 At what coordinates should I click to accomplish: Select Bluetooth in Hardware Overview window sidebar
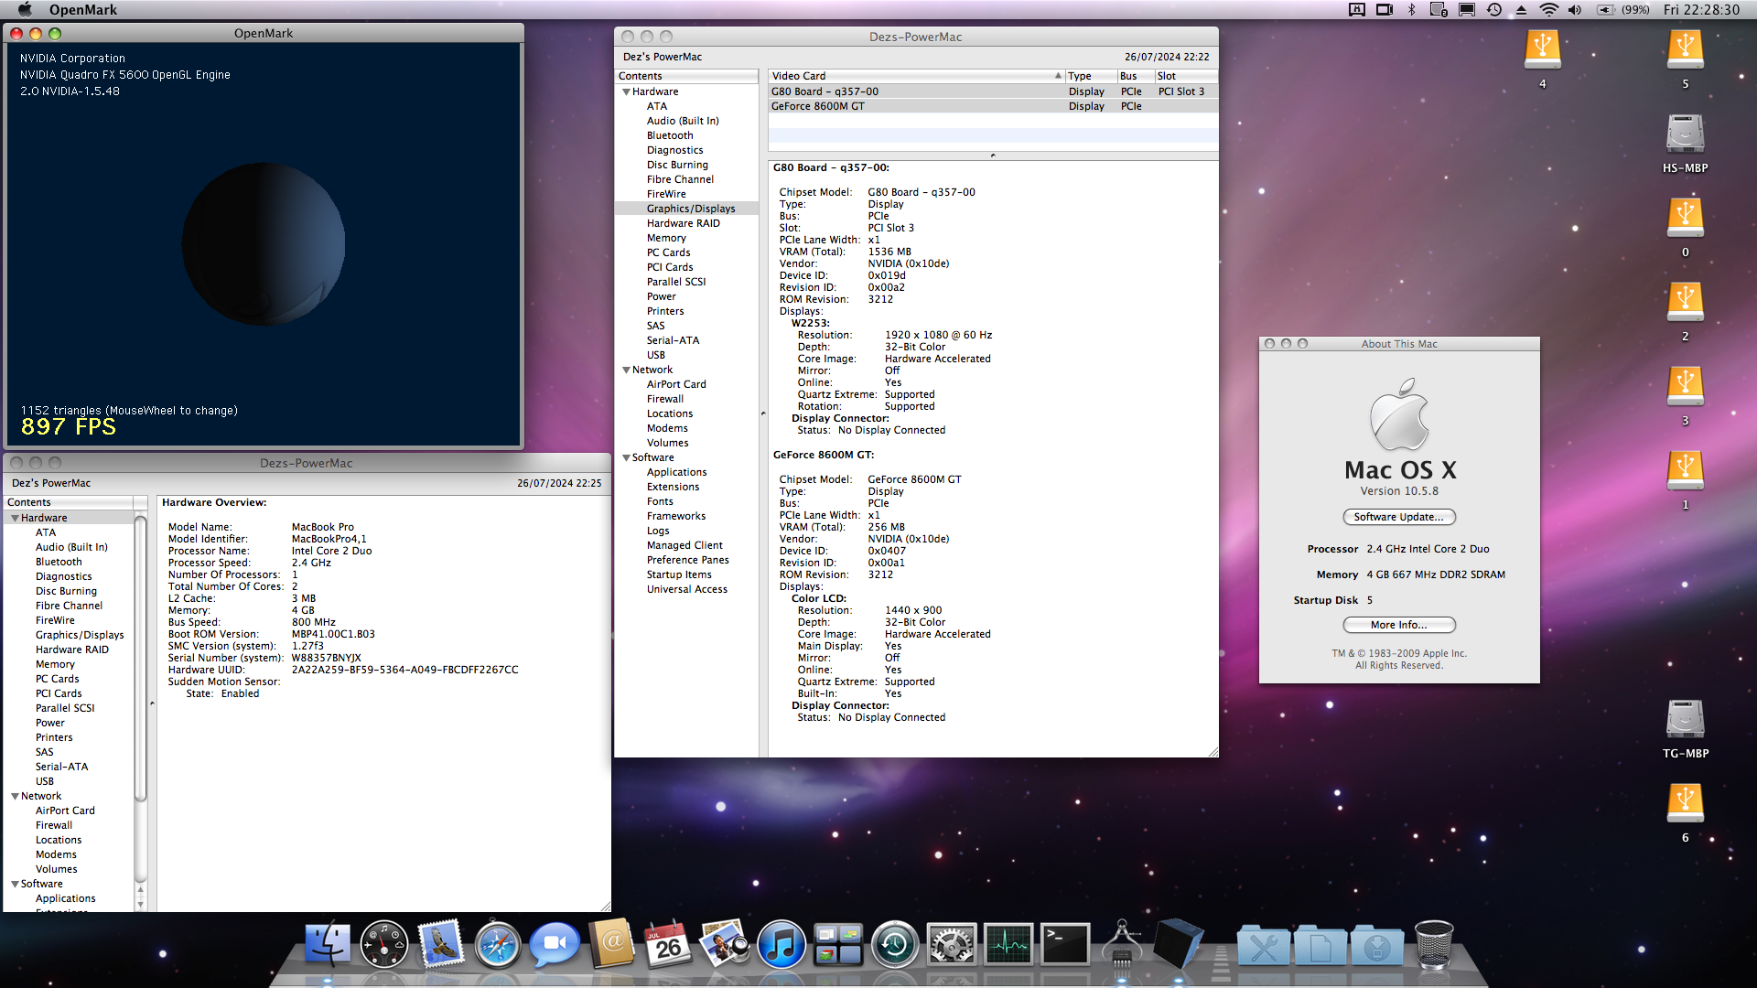(x=59, y=562)
